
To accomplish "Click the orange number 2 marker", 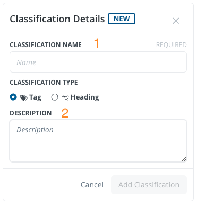I will tap(65, 113).
